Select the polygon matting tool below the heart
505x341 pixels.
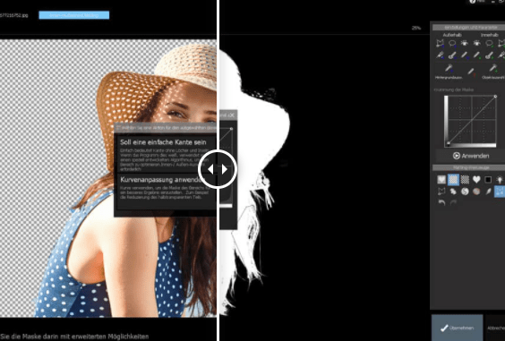tap(441, 192)
